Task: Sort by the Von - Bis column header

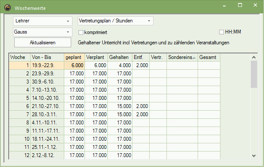Action: click(47, 57)
